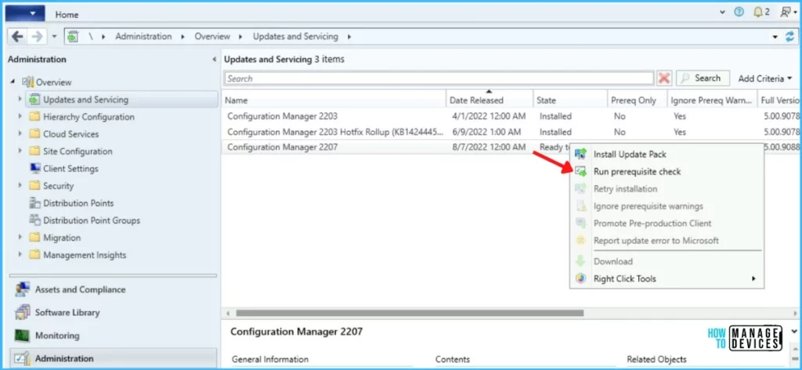Open the address bar dropdown arrow

pos(776,37)
